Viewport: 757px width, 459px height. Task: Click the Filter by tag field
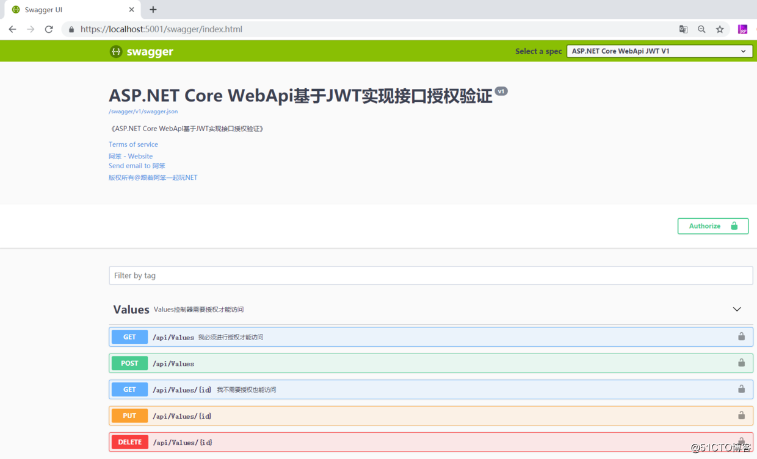point(430,276)
